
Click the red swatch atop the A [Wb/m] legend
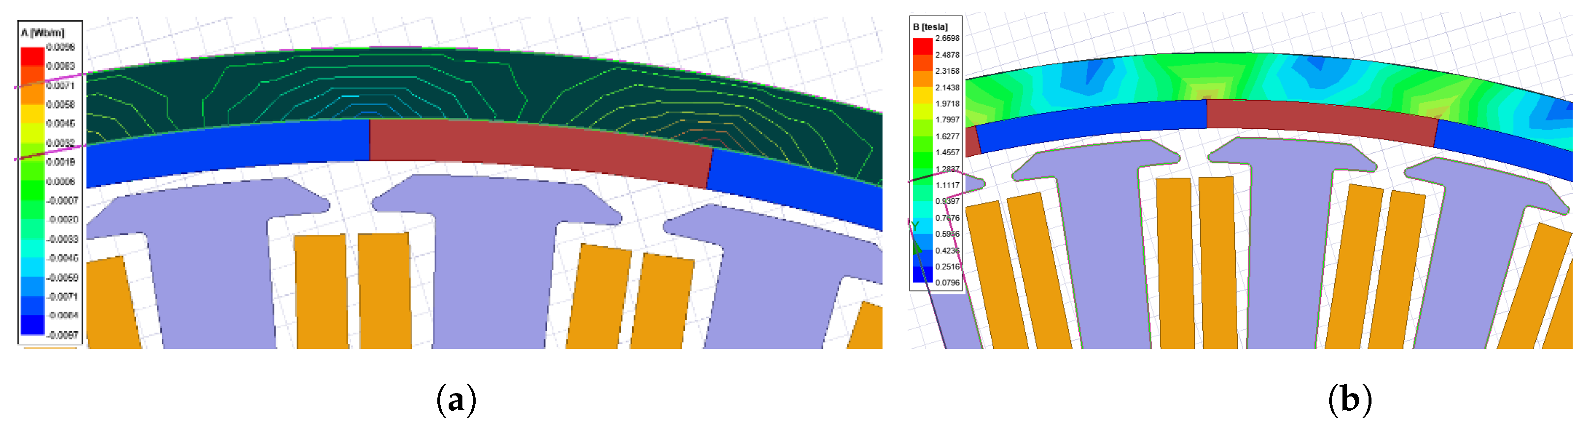click(x=32, y=56)
